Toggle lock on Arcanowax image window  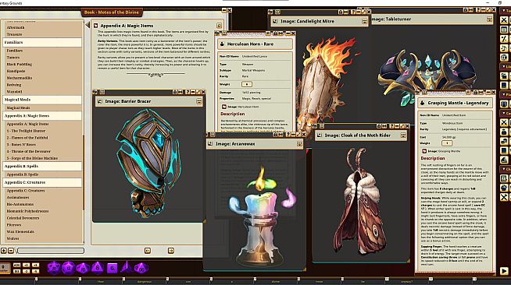click(275, 135)
